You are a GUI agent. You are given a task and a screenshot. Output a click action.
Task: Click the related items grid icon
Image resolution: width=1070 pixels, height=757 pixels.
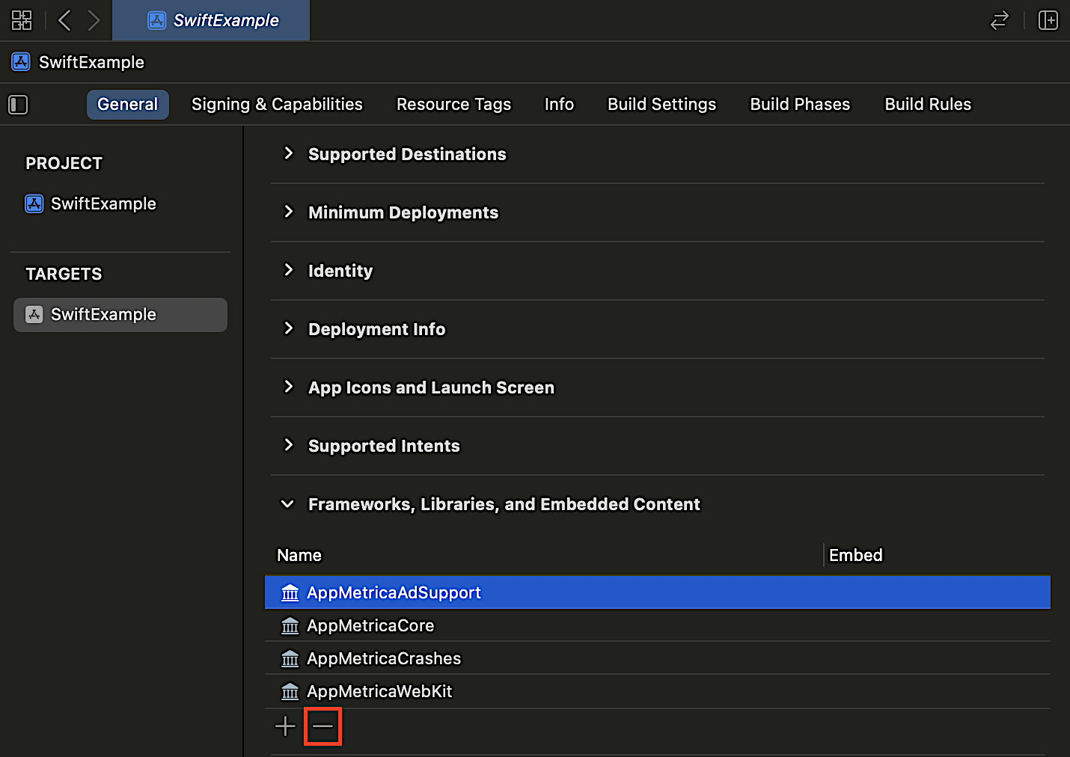tap(22, 20)
